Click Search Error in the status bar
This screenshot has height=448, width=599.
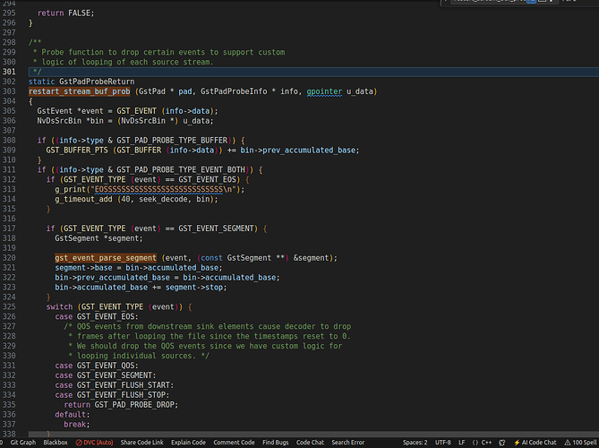coord(348,443)
